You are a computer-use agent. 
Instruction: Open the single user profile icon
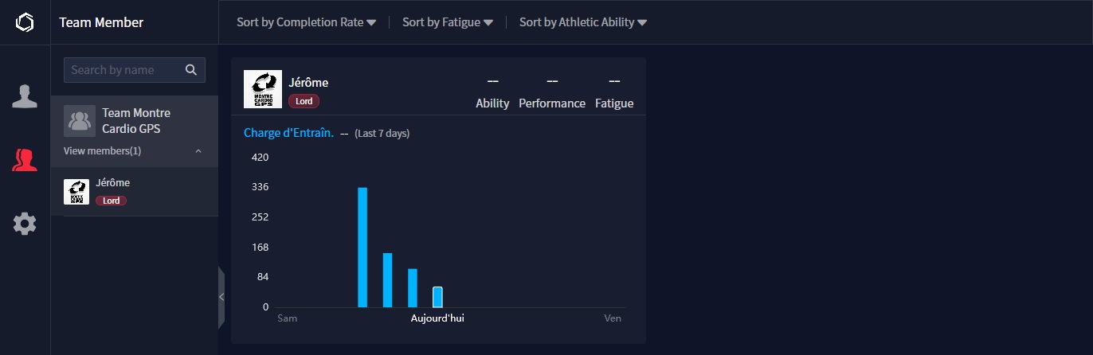[x=25, y=96]
